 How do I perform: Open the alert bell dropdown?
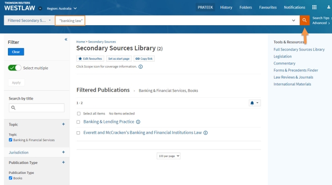pos(254,103)
